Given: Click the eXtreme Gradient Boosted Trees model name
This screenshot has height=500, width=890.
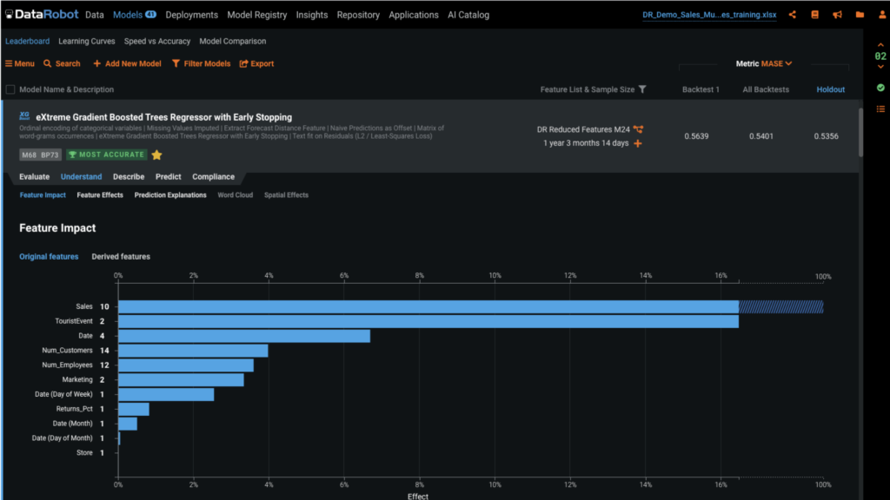Looking at the screenshot, I should point(164,117).
